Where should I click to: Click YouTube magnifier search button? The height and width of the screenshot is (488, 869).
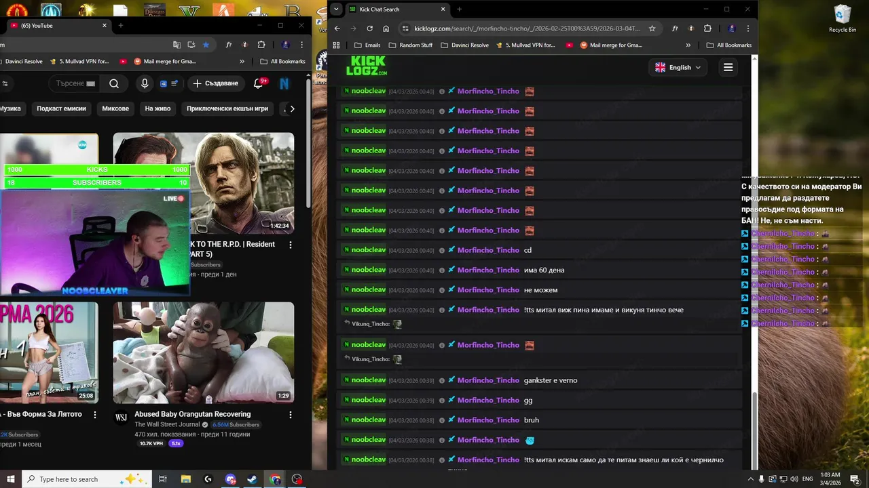(x=114, y=83)
